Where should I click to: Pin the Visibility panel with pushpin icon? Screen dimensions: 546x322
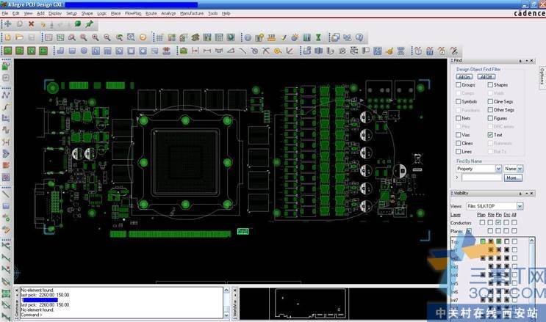point(520,194)
